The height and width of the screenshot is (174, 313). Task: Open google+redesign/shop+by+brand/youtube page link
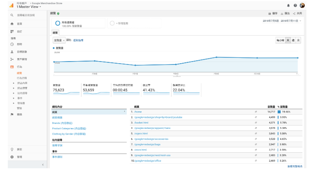(x=158, y=117)
